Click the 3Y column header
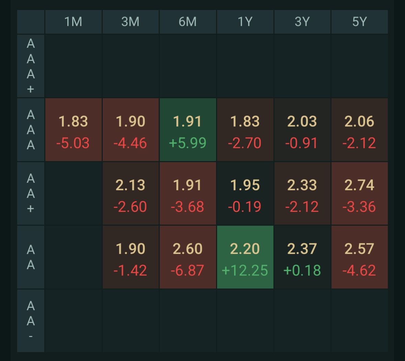This screenshot has height=361, width=405. [x=302, y=22]
